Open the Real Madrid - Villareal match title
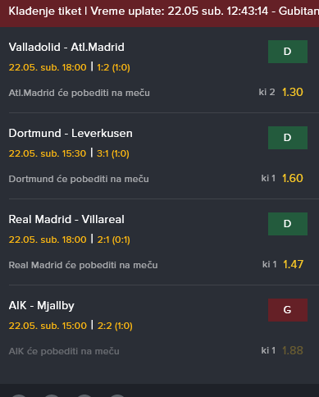Image resolution: width=319 pixels, height=397 pixels. tap(66, 220)
